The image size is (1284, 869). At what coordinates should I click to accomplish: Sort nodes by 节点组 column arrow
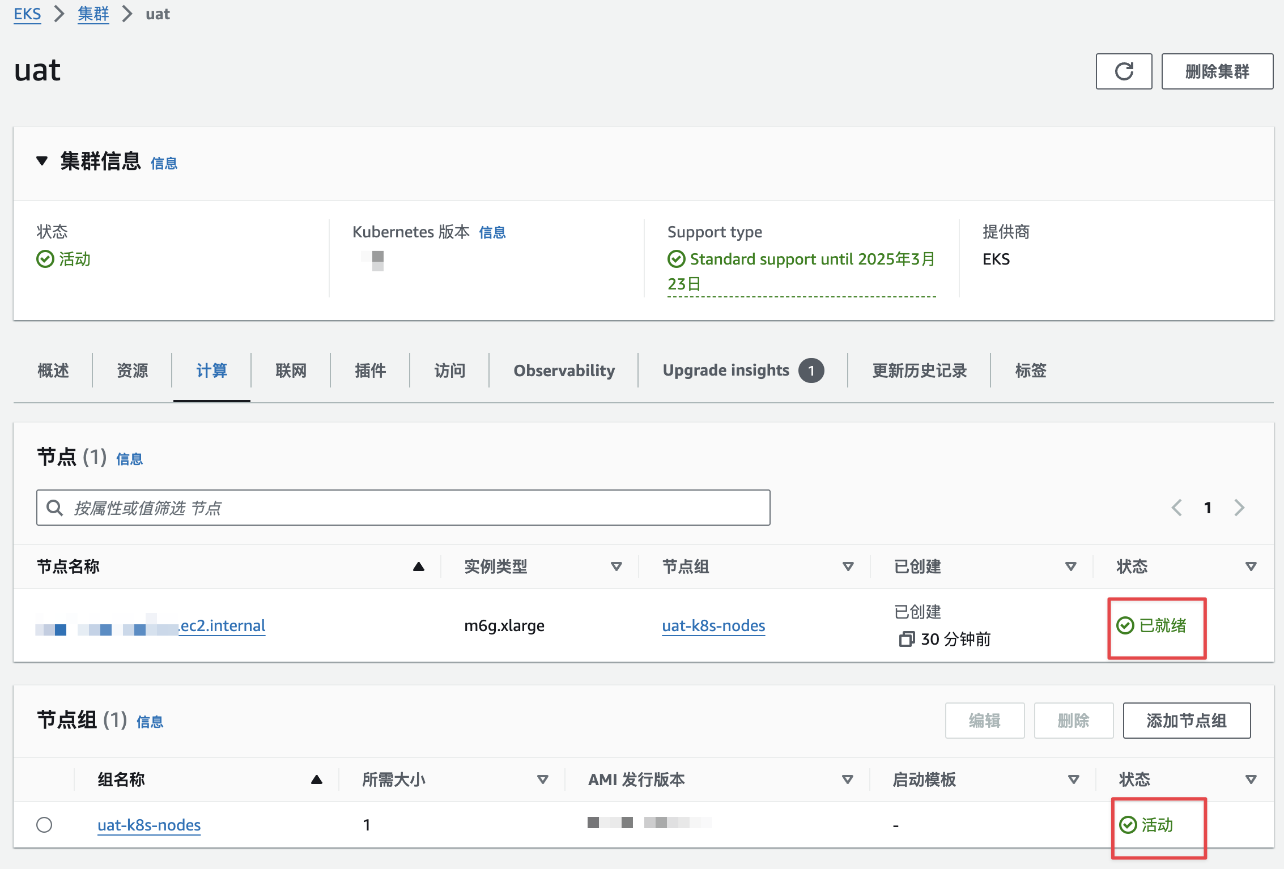(848, 566)
